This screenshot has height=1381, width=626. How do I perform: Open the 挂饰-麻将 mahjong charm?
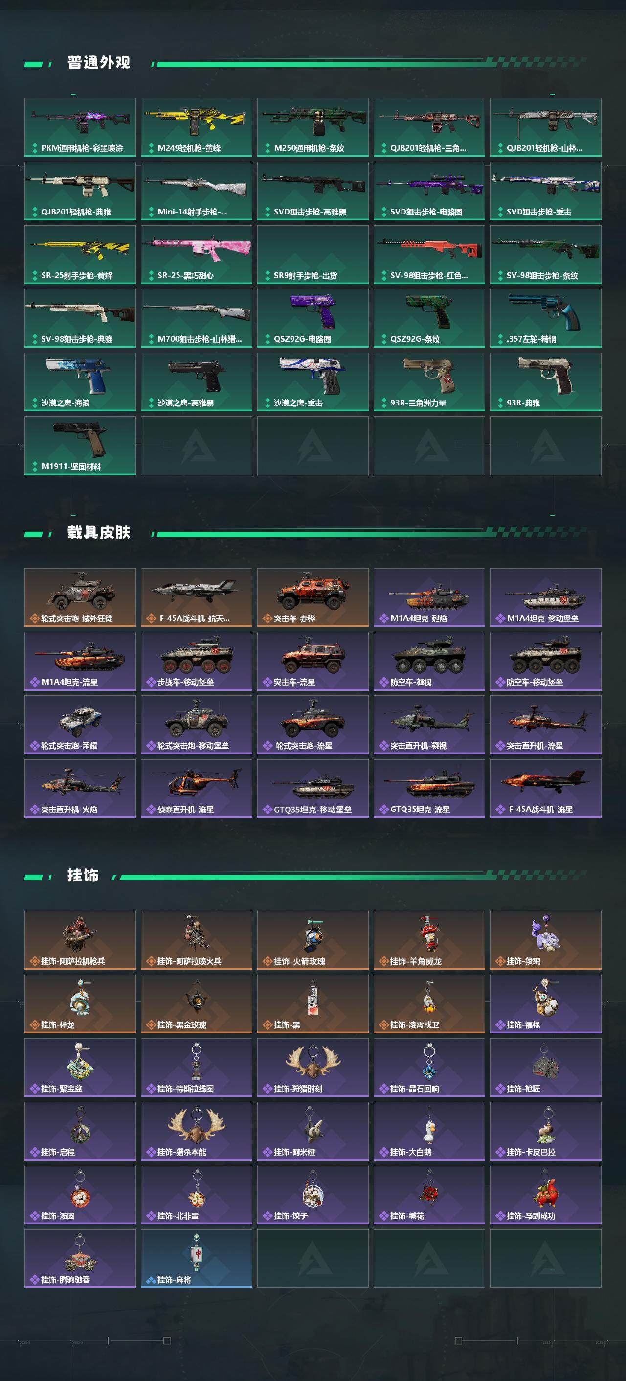[197, 1258]
